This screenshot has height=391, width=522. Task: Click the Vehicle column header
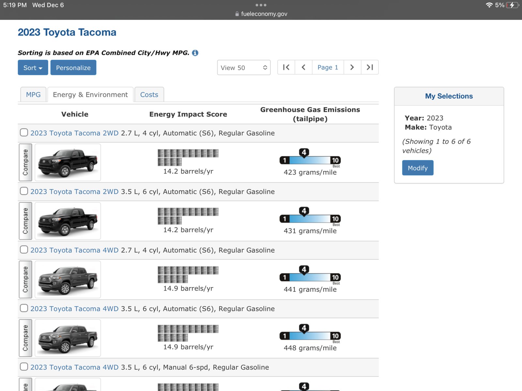point(75,114)
